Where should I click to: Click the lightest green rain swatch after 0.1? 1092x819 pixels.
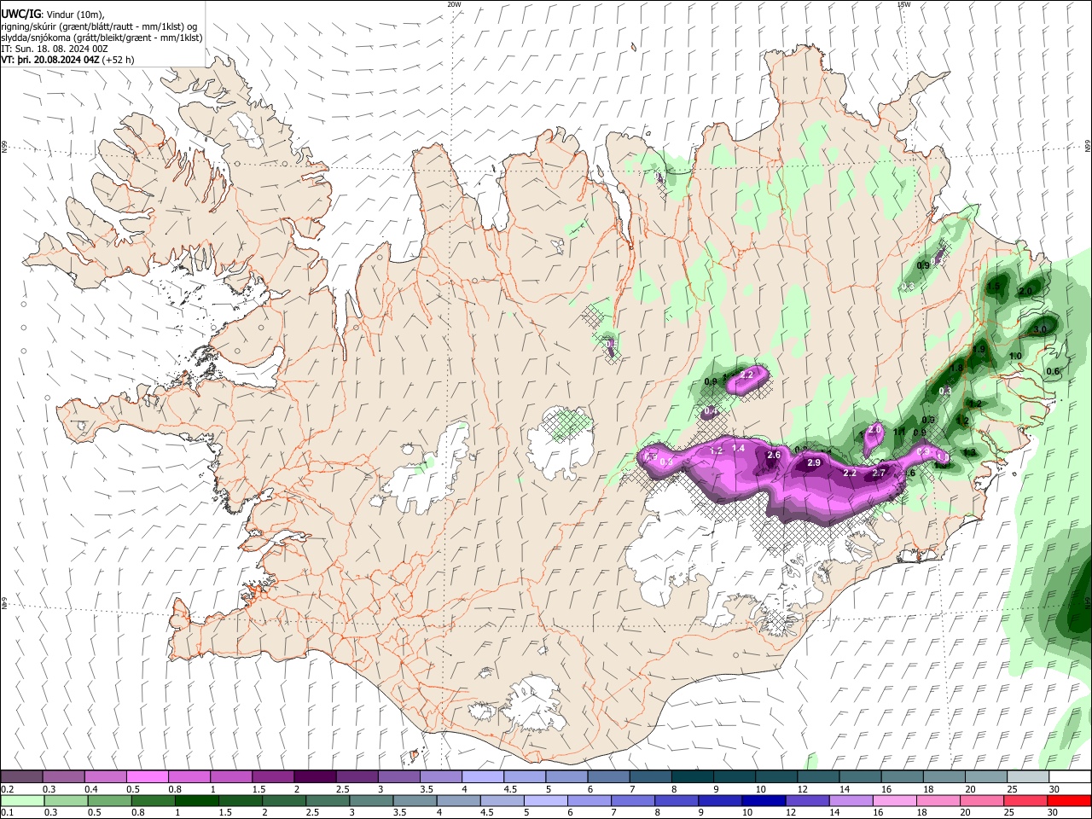click(x=22, y=800)
